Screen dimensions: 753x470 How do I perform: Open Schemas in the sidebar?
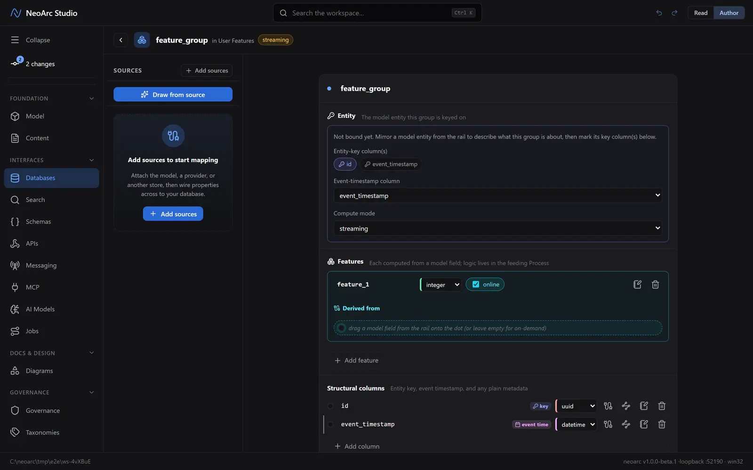coord(52,221)
